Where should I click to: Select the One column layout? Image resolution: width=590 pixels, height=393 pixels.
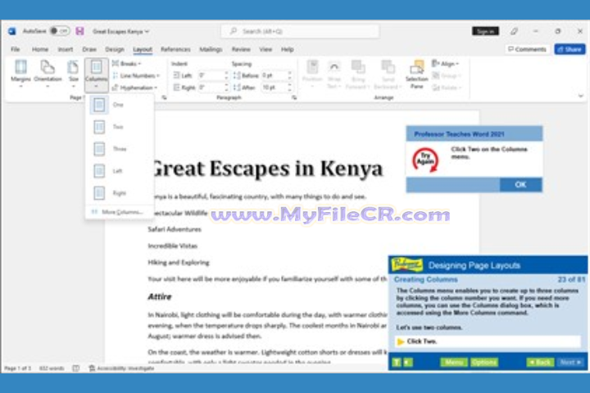pyautogui.click(x=120, y=105)
